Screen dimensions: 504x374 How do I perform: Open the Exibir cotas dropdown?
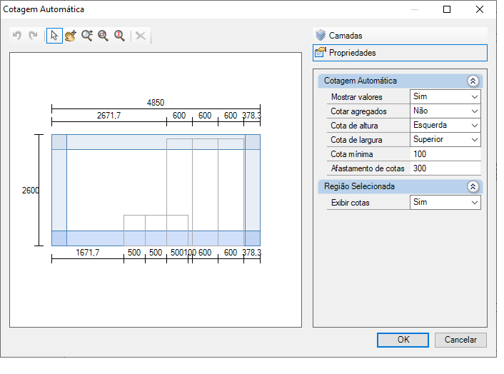click(445, 203)
